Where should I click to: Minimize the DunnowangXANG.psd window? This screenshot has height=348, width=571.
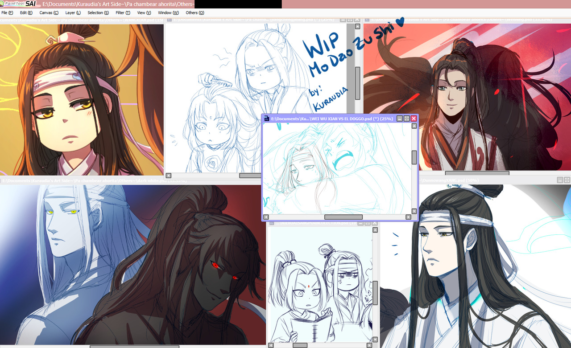coord(560,180)
